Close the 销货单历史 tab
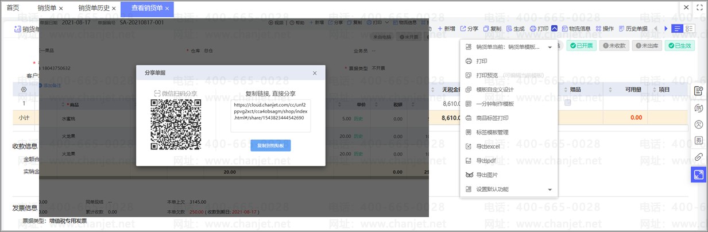 pyautogui.click(x=114, y=9)
